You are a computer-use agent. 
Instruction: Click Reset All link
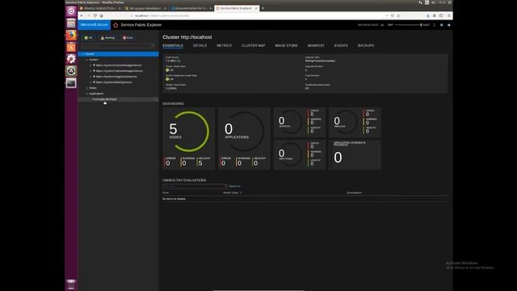[x=234, y=186]
